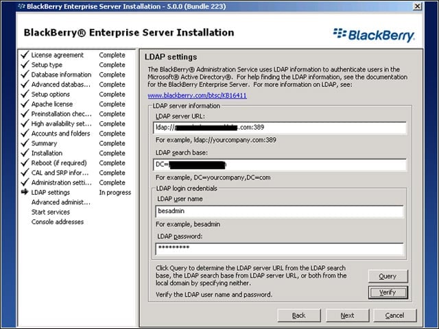The image size is (439, 329).
Task: Click the 'For example, DC=yourcompany,DC=com' hint
Action: point(213,178)
